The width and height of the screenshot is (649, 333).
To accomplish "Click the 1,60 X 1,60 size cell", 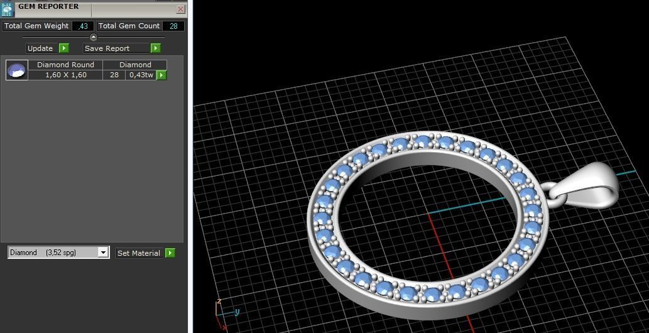I will (65, 75).
